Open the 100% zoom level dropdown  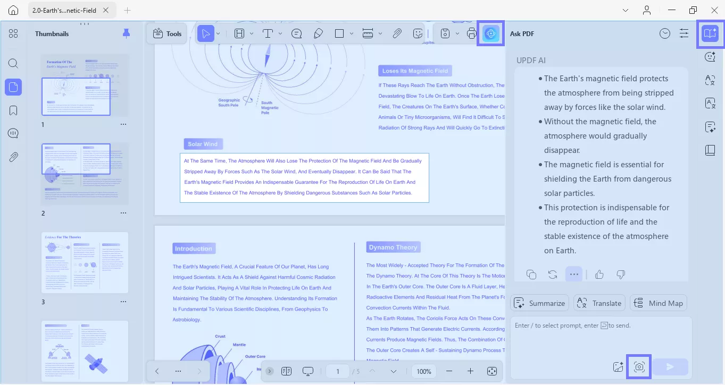click(x=424, y=371)
